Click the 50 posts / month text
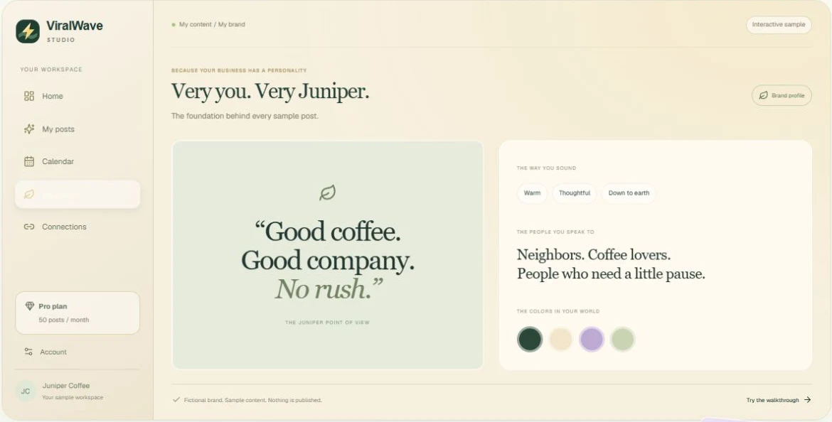 [64, 320]
